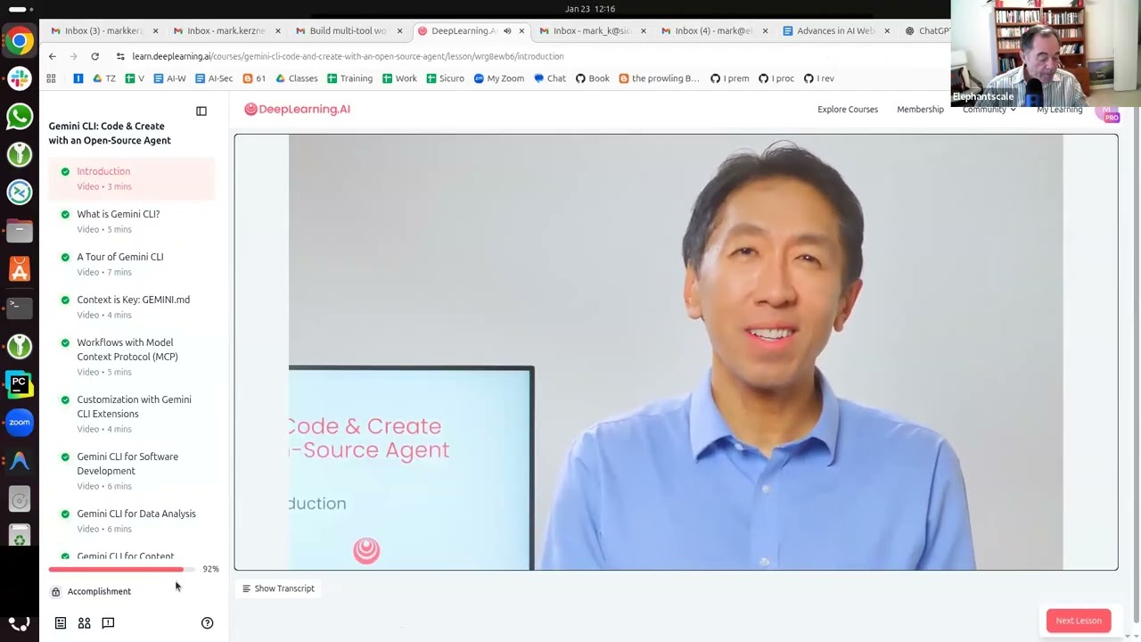Click the 92% course progress bar

click(x=123, y=569)
